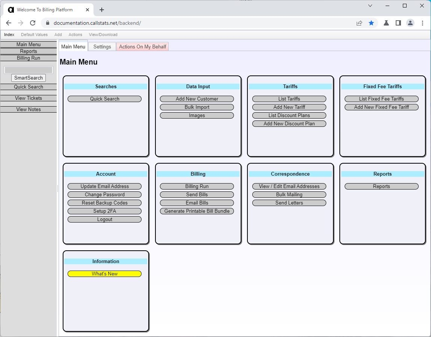
Task: Click Add New Customer button
Action: tap(197, 99)
